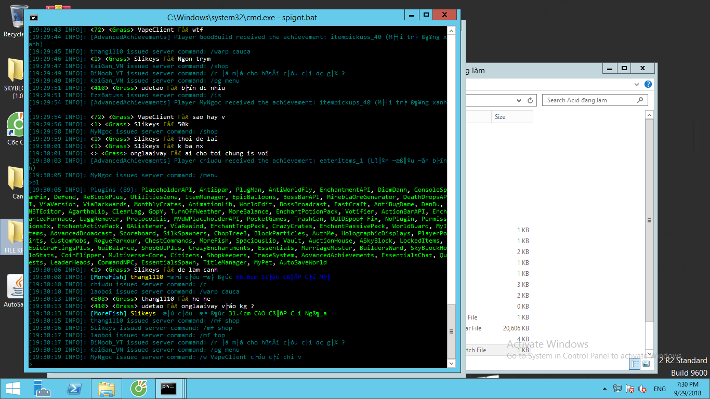
Task: Click the Windows Start button
Action: [x=12, y=388]
